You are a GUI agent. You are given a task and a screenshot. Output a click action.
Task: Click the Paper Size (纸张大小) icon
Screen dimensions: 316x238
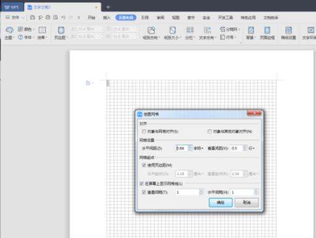click(173, 30)
